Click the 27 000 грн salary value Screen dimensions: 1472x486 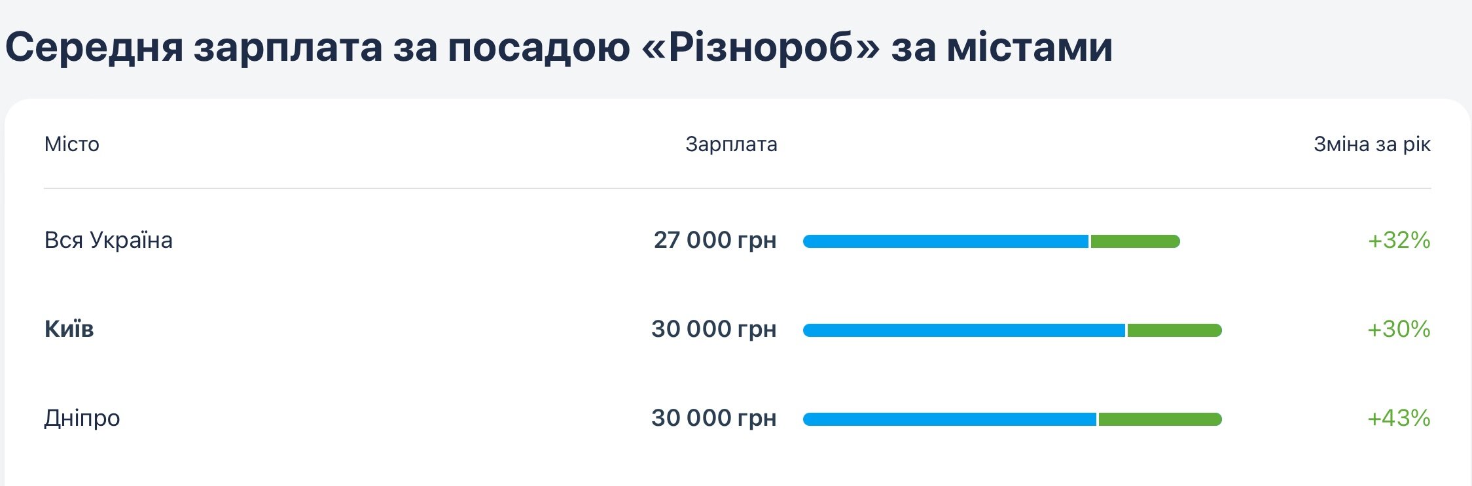point(715,240)
